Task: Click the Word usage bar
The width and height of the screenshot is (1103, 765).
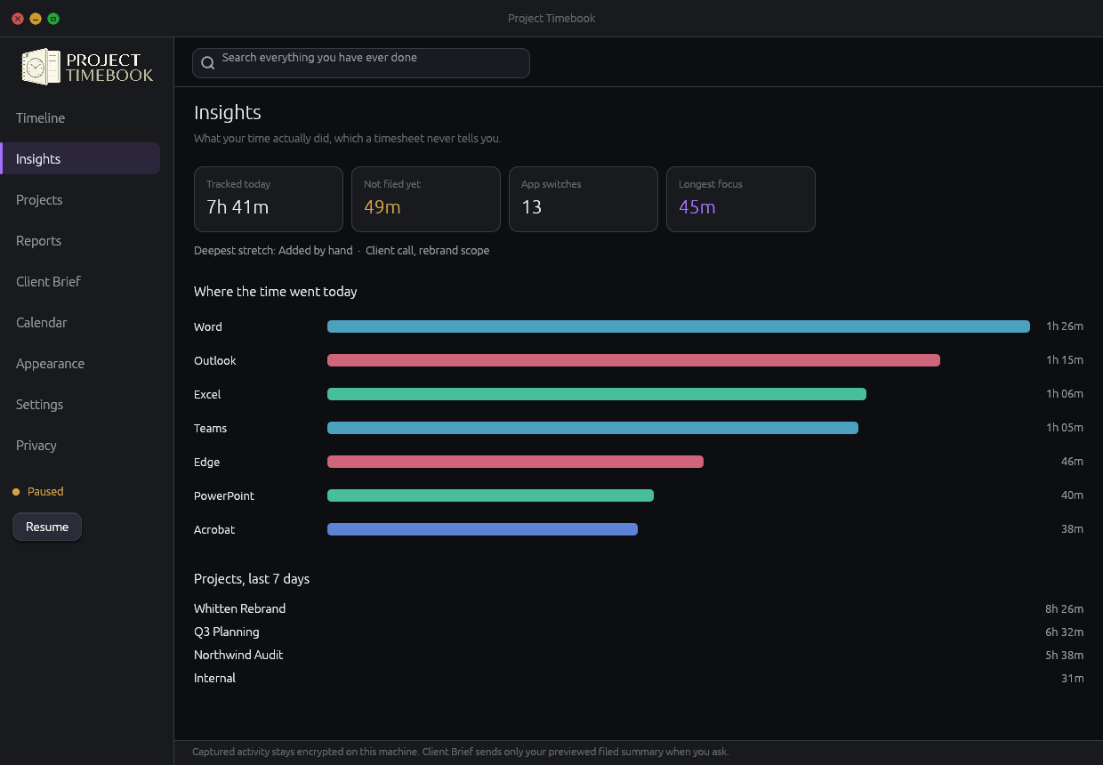Action: pos(679,326)
